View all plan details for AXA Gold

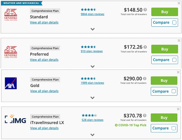[x=44, y=91]
